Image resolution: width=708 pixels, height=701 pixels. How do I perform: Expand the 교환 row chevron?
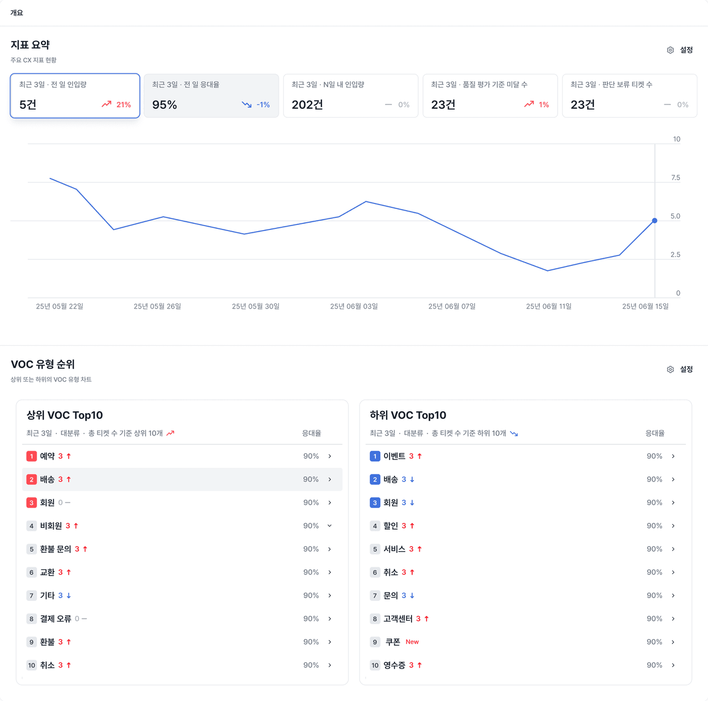(330, 572)
